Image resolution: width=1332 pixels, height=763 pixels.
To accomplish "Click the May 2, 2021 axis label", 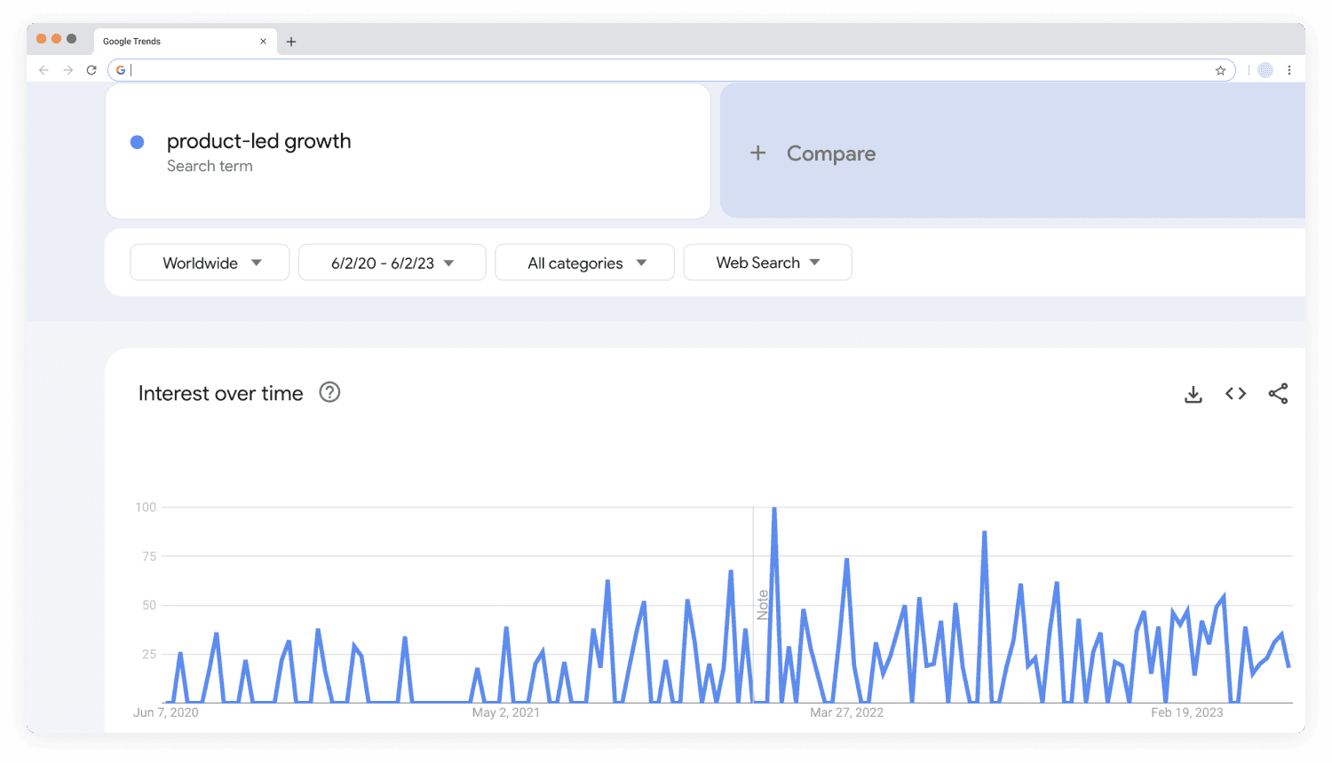I will pyautogui.click(x=505, y=712).
